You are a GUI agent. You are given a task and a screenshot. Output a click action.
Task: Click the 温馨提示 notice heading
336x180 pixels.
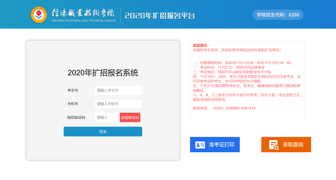point(201,46)
